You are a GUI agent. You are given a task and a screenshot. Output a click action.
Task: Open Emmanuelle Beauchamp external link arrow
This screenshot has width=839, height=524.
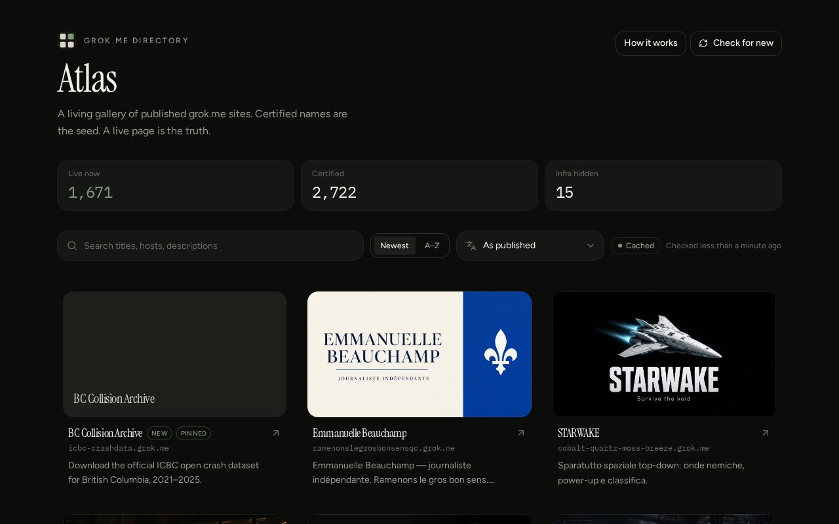(521, 433)
